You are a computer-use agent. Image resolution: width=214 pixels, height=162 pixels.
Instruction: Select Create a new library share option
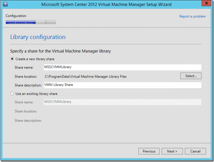pos(13,59)
